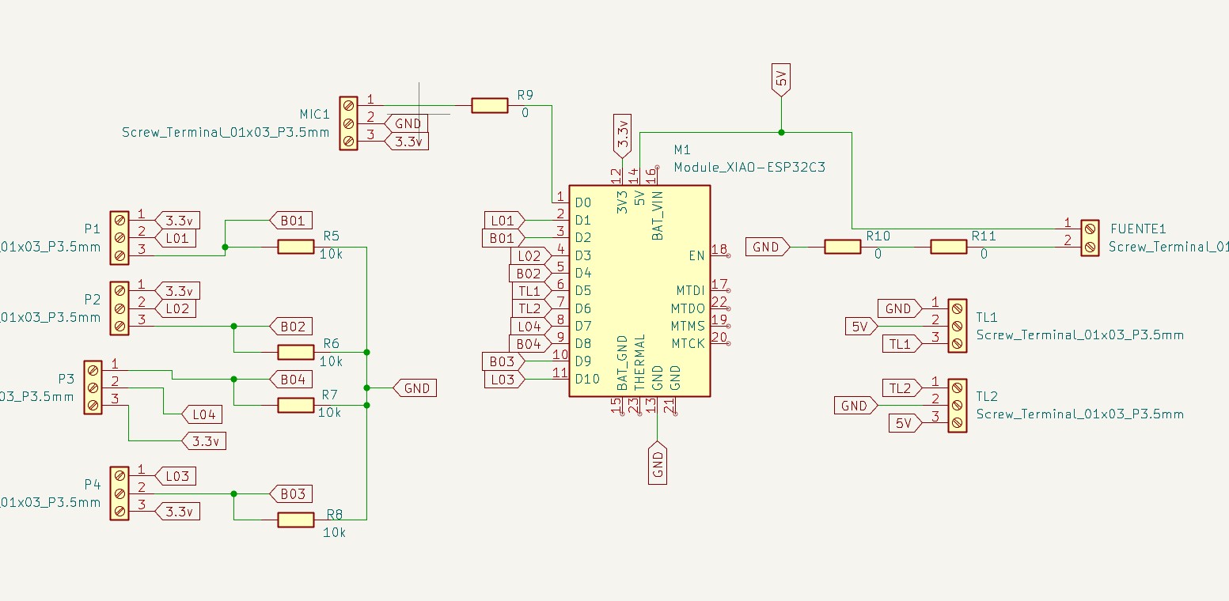This screenshot has width=1229, height=601.
Task: Select the P2 connector symbol
Action: 119,308
